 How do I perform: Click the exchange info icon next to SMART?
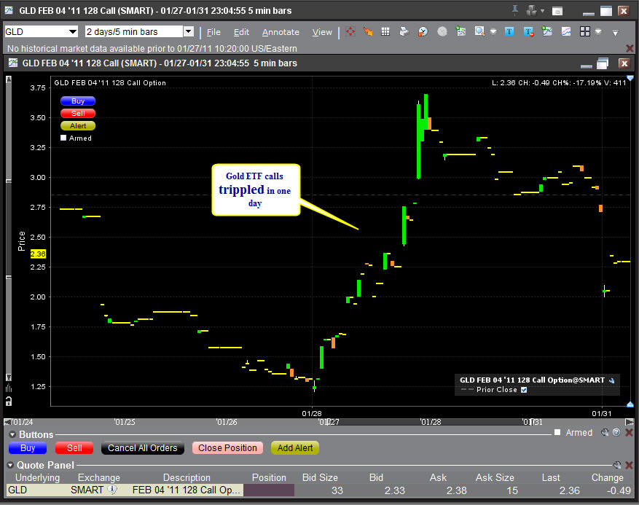point(112,490)
